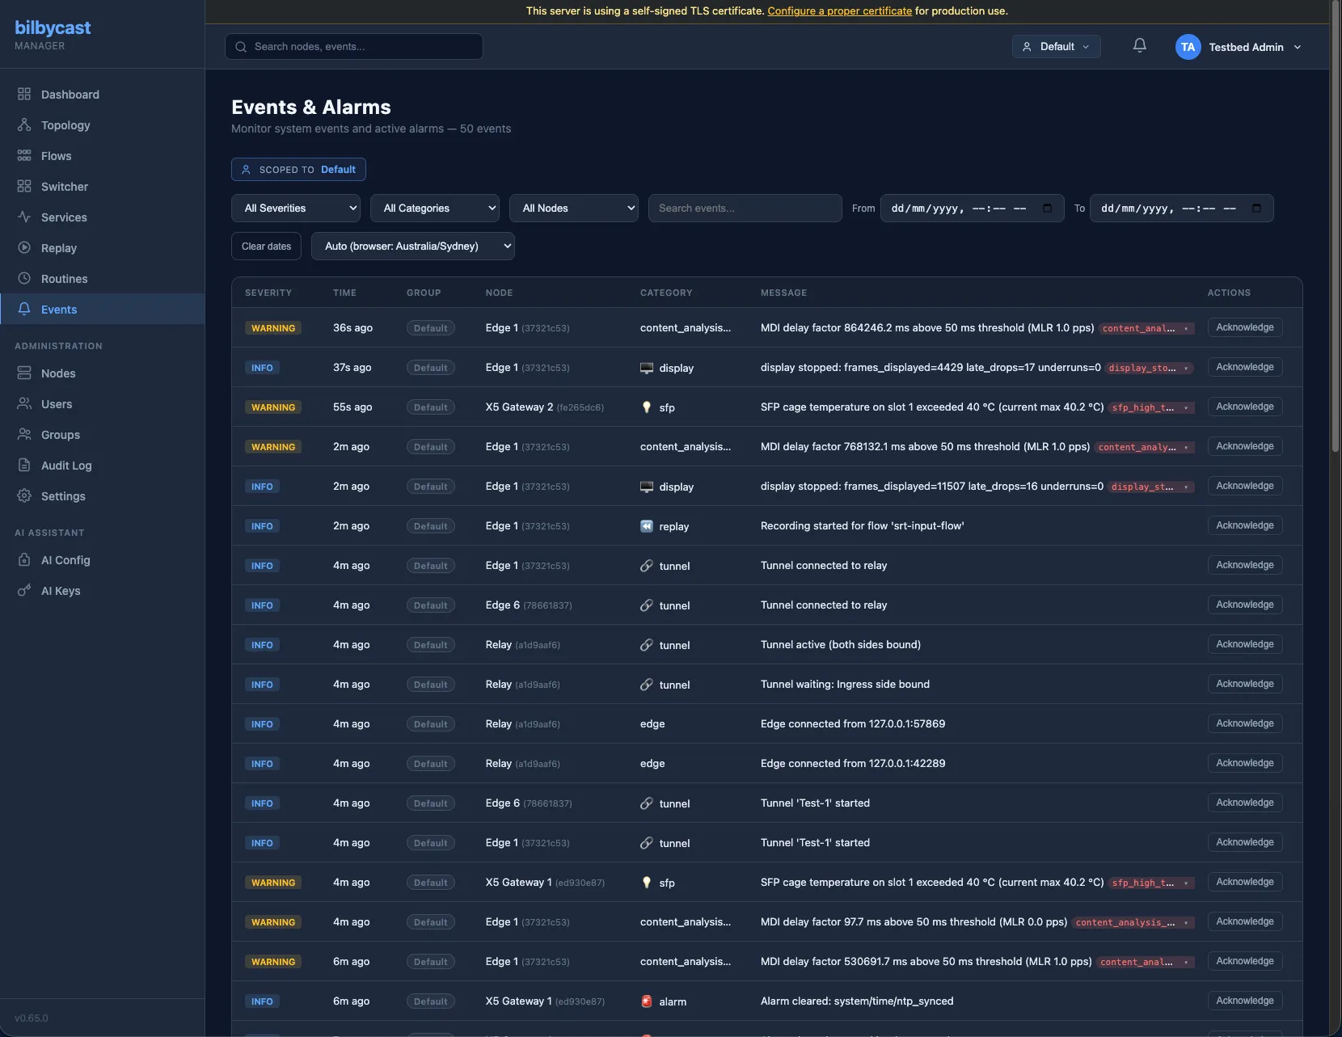
Task: Expand the sfp_high_t tag in the 55s ago row
Action: point(1152,407)
